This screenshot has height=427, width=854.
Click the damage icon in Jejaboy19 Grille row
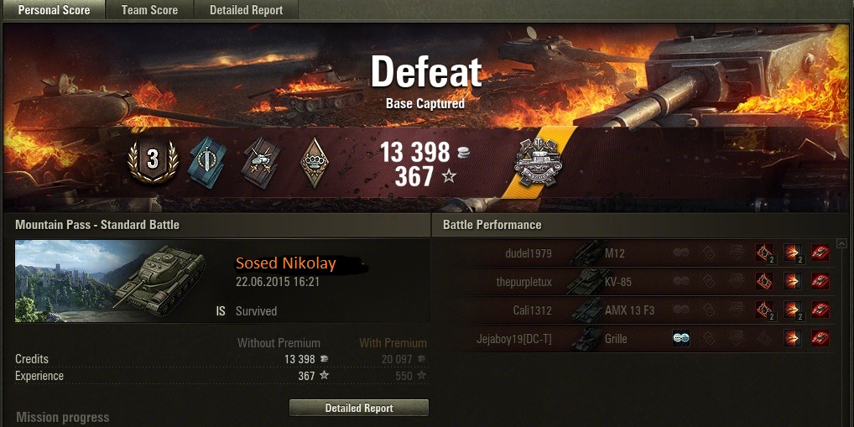point(793,339)
